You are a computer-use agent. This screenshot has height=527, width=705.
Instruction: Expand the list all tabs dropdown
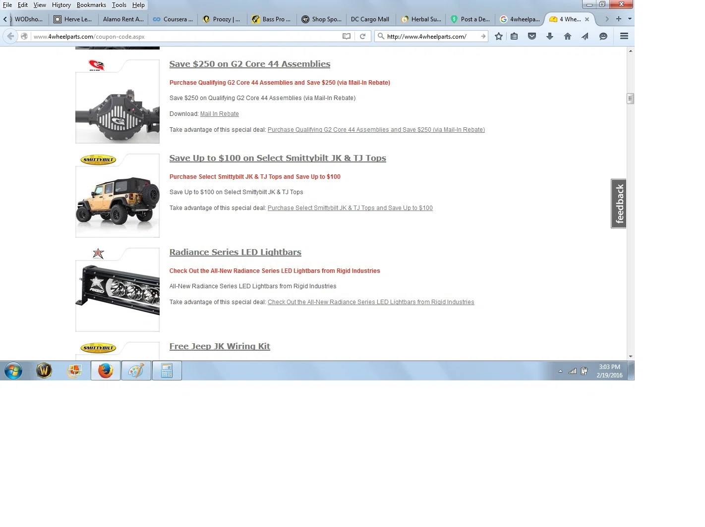630,19
